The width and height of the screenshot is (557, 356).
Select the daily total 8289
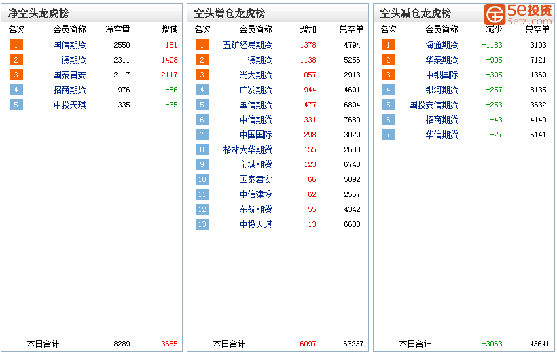(122, 344)
